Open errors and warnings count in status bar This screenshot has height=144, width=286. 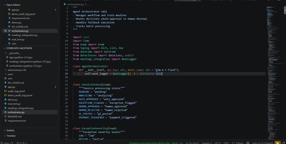tap(22, 143)
